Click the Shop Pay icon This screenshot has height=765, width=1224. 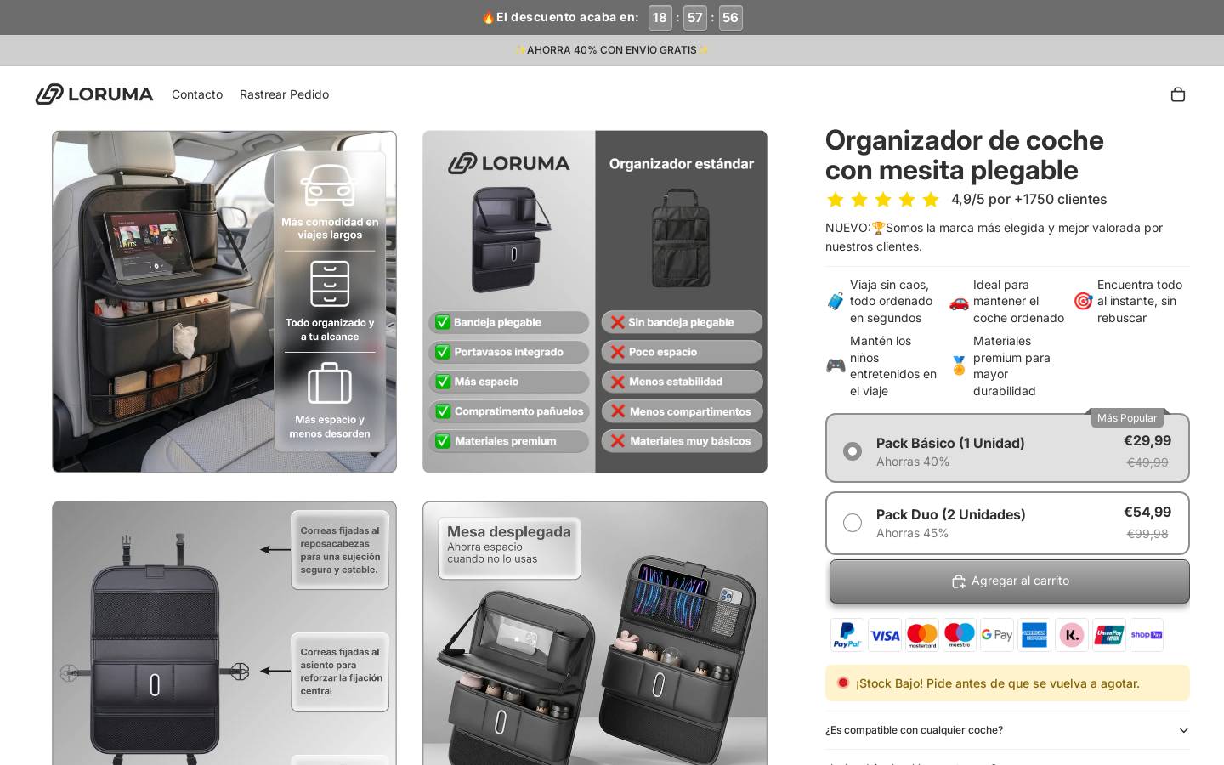(1147, 635)
